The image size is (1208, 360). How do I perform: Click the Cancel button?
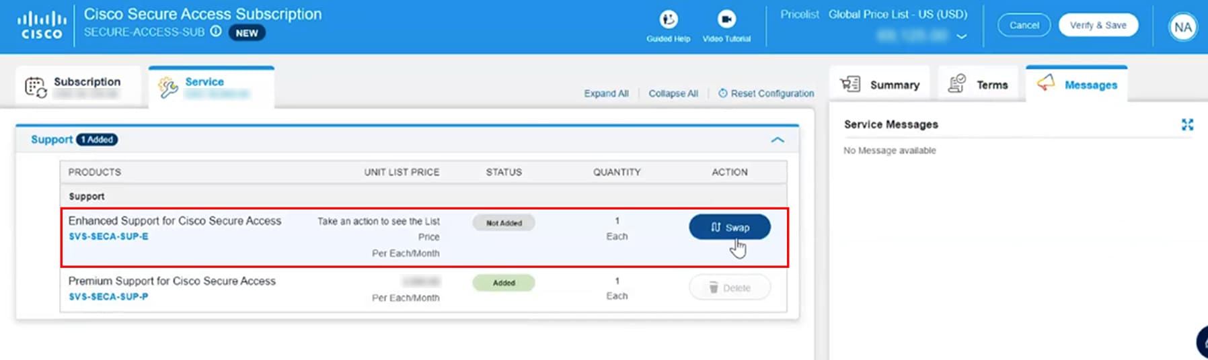tap(1024, 25)
